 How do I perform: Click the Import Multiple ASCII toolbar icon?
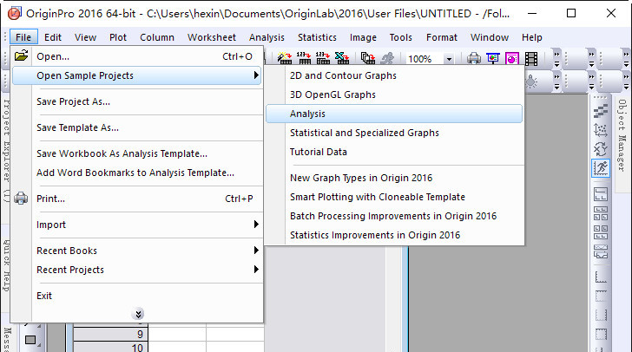click(323, 58)
